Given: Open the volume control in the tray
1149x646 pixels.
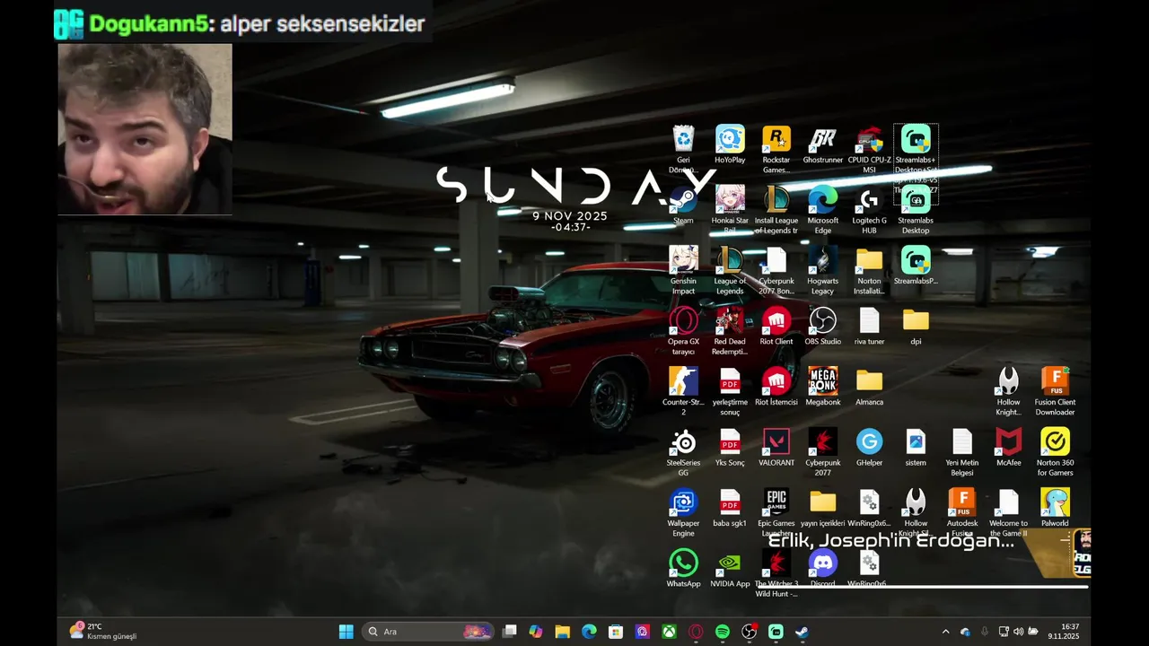Looking at the screenshot, I should 1018,632.
